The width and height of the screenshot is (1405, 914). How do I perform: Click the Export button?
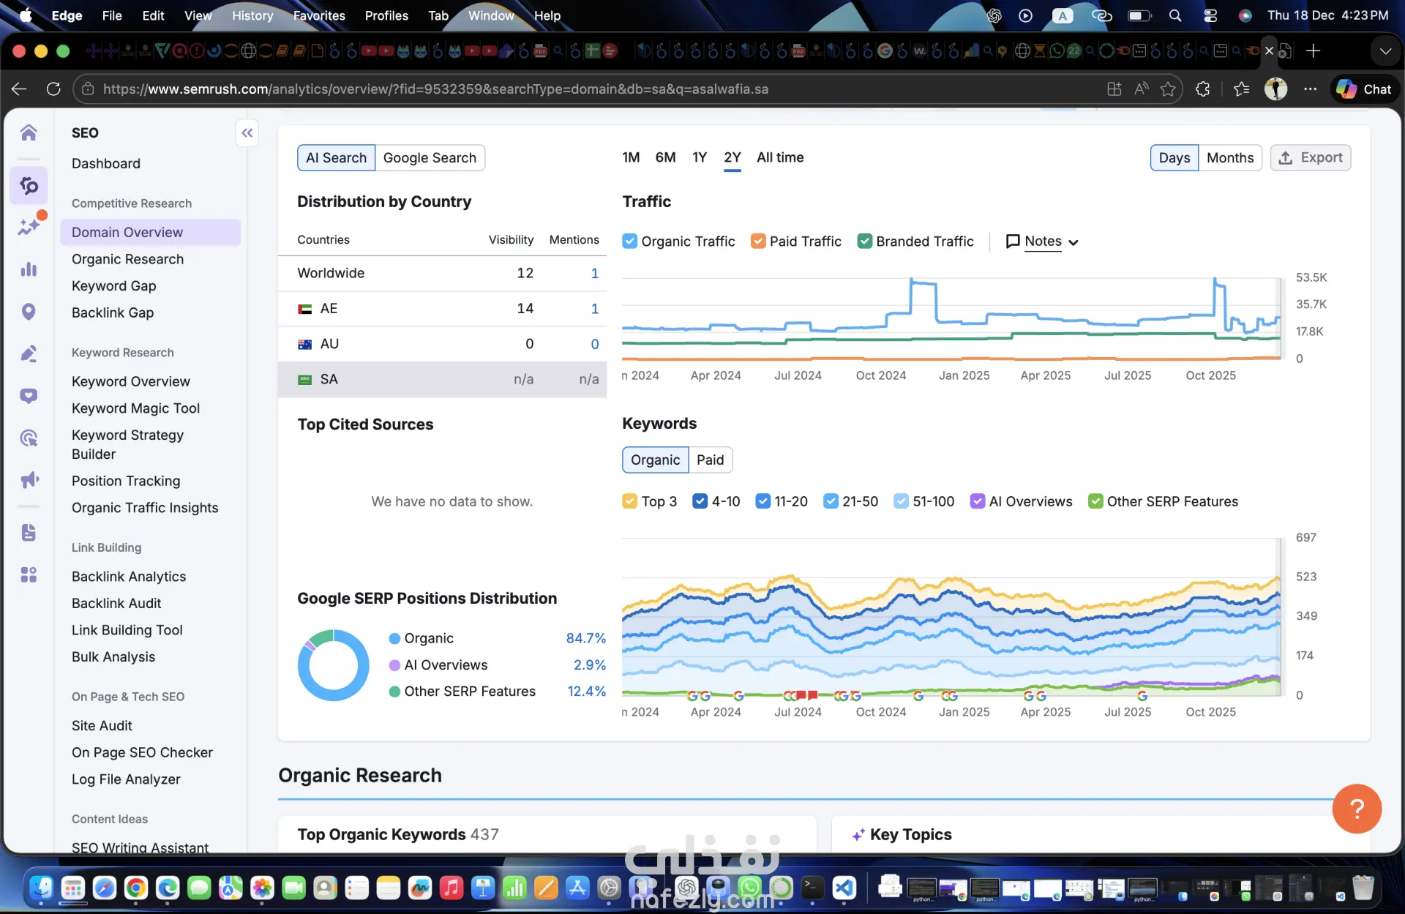[1310, 158]
